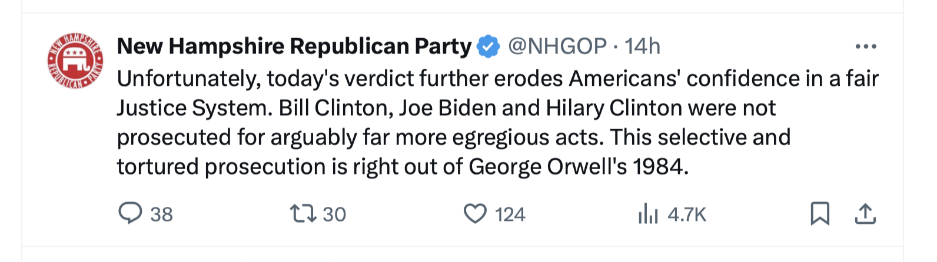Viewport: 937px width, 262px height.
Task: Open the NHGOP elephant logo avatar
Action: (x=75, y=61)
